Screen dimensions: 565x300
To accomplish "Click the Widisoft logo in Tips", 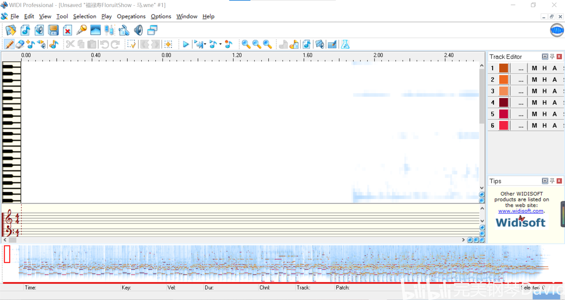I will tap(520, 222).
